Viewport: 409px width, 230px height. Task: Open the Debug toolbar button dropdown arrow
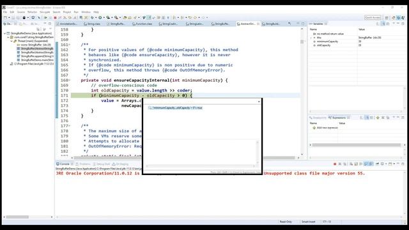point(95,18)
